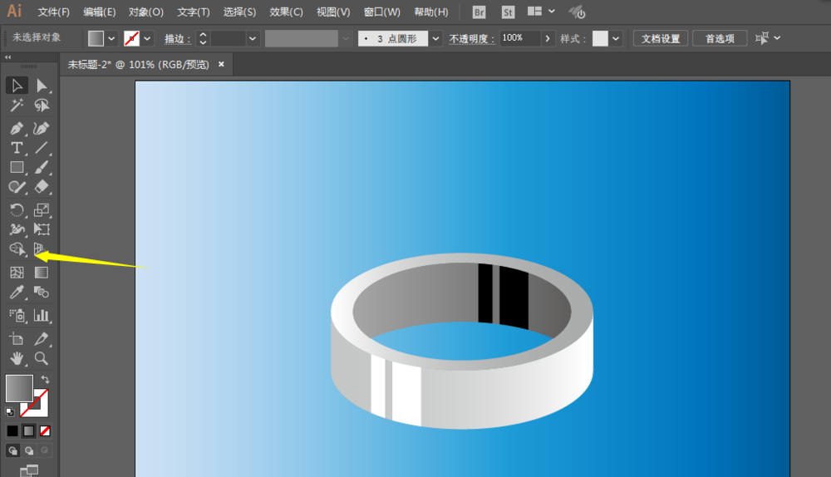Expand the opacity (不透明度) slider arrow
This screenshot has height=477, width=831.
(x=548, y=38)
